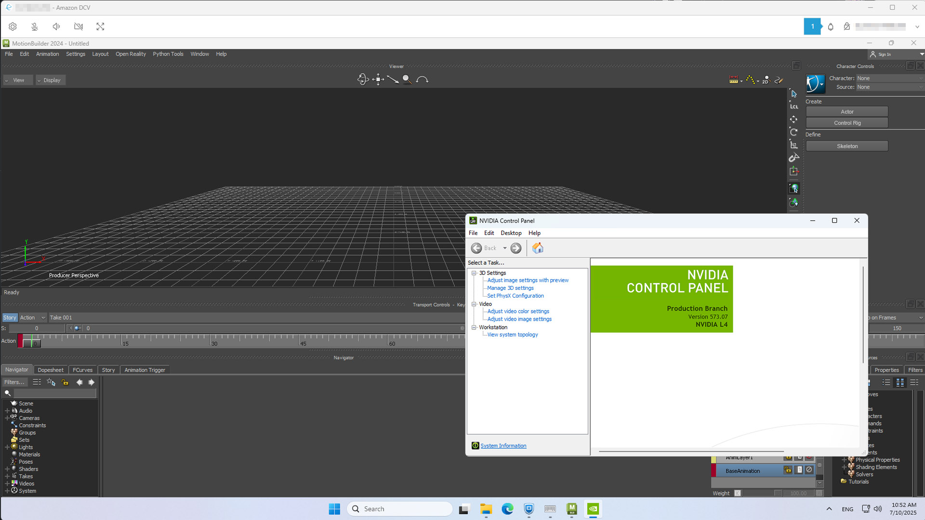Image resolution: width=925 pixels, height=520 pixels.
Task: Activate the Rotate tool
Action: (x=794, y=131)
